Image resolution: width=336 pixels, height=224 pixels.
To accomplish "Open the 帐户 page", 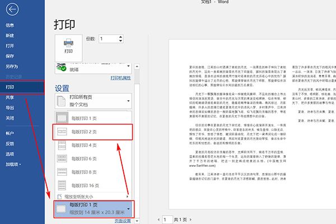I will (x=10, y=133).
